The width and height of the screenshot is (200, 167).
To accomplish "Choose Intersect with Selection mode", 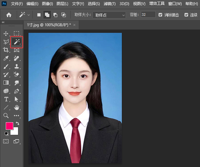I will pyautogui.click(x=64, y=15).
